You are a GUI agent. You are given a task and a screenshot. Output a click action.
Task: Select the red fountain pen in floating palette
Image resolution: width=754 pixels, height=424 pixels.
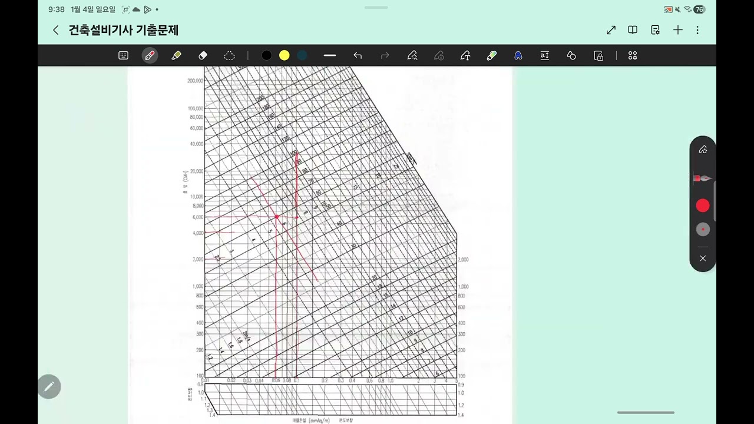click(703, 178)
